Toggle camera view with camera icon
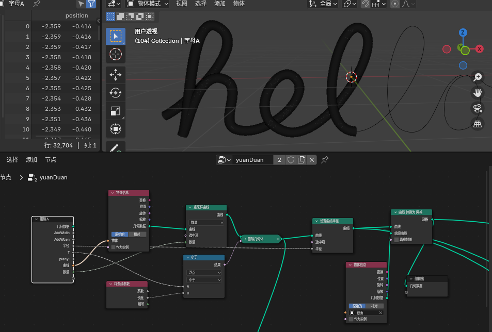492x332 pixels. [478, 108]
